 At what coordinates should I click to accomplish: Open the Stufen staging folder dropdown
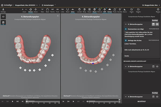pyautogui.click(x=131, y=10)
